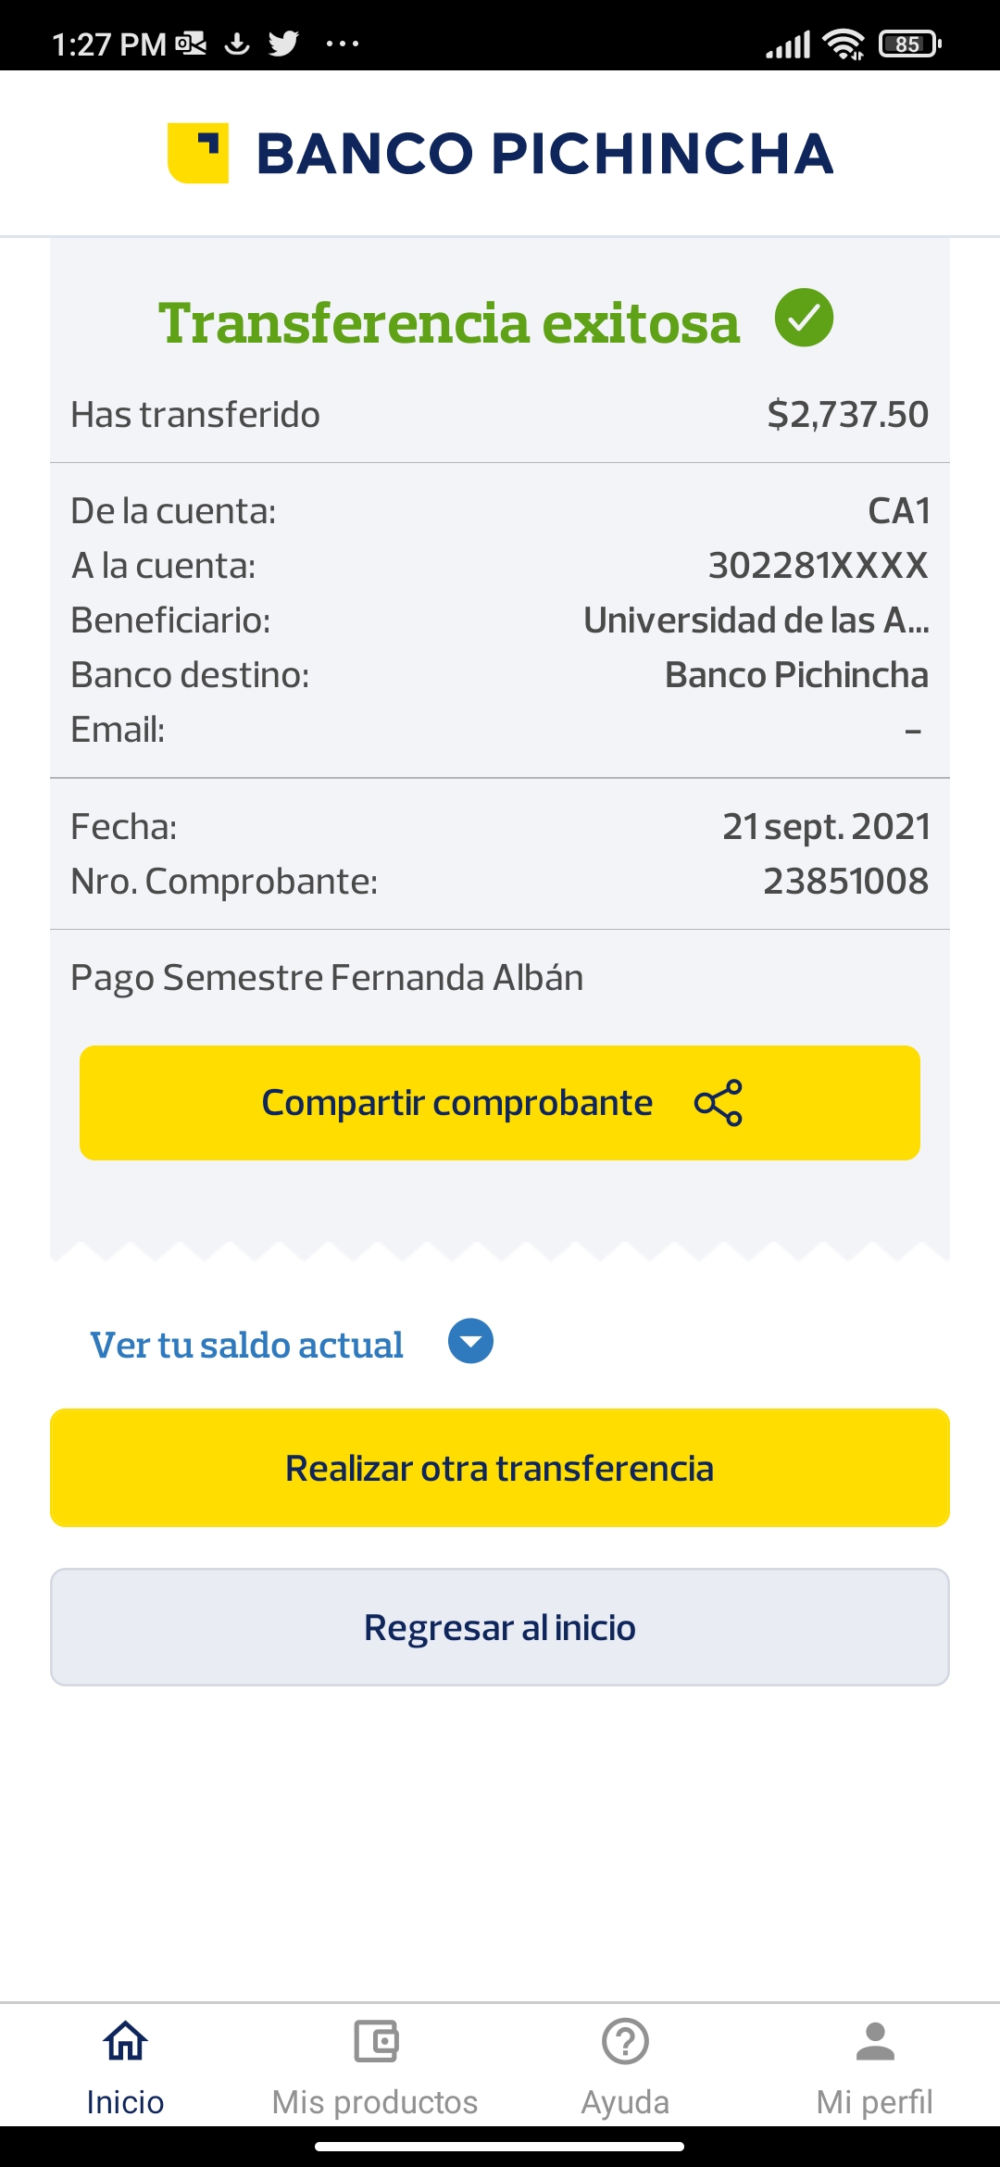This screenshot has height=2167, width=1000.
Task: Tap the battery indicator in status bar
Action: (909, 44)
